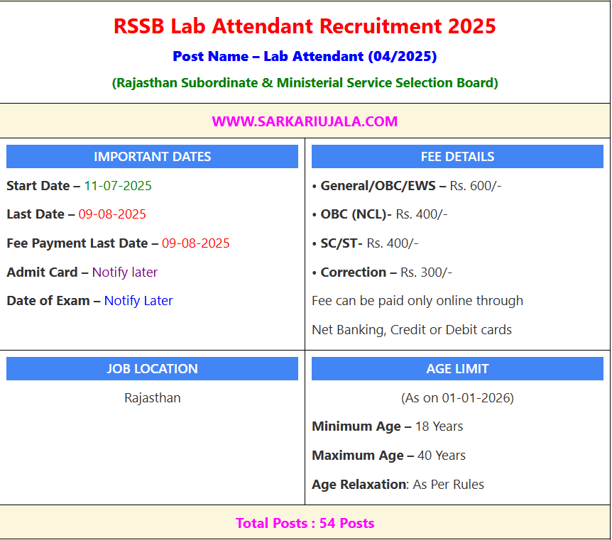Click the Post Name Lab Attendant subtitle

tap(305, 56)
